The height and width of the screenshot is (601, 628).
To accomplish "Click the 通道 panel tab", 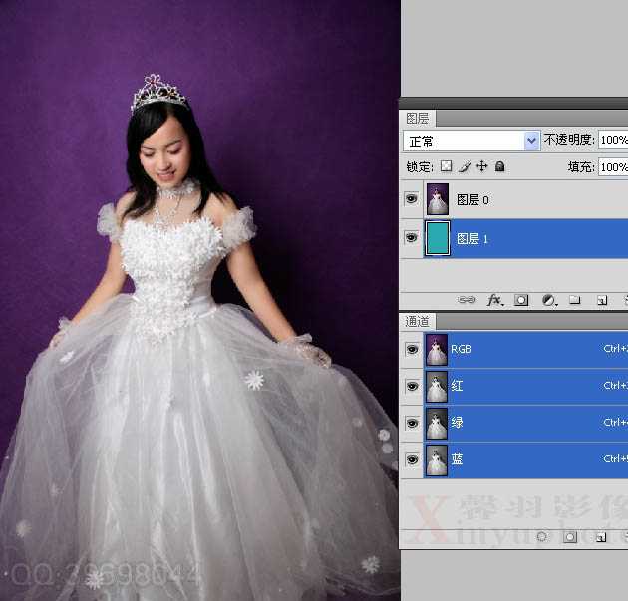I will [x=418, y=321].
